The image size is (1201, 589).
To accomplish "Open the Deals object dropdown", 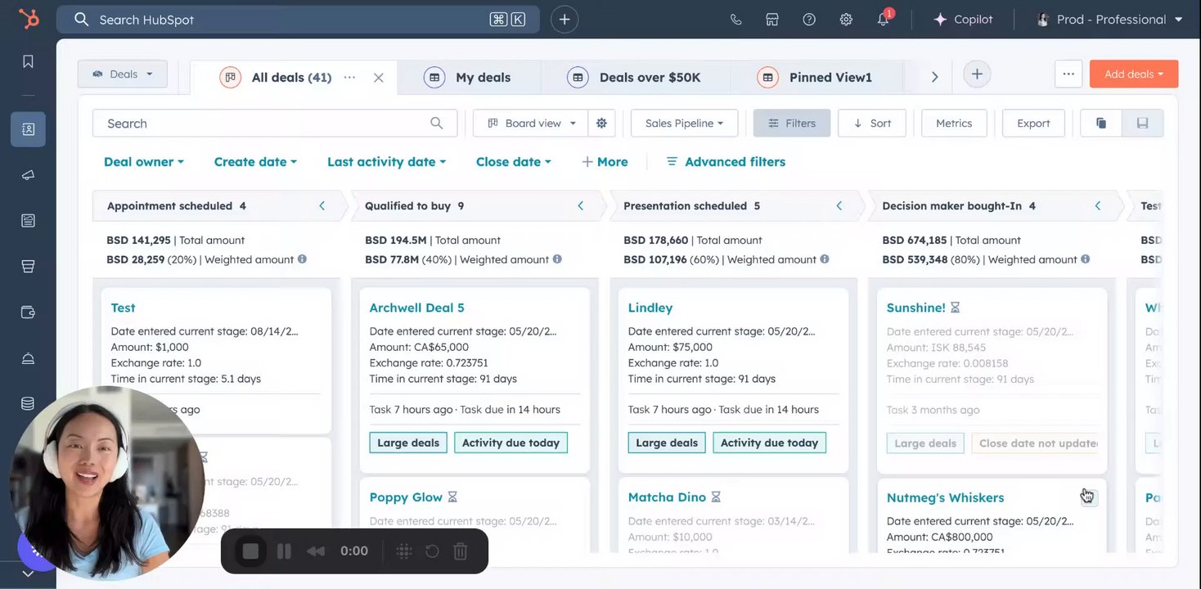I will pyautogui.click(x=123, y=74).
